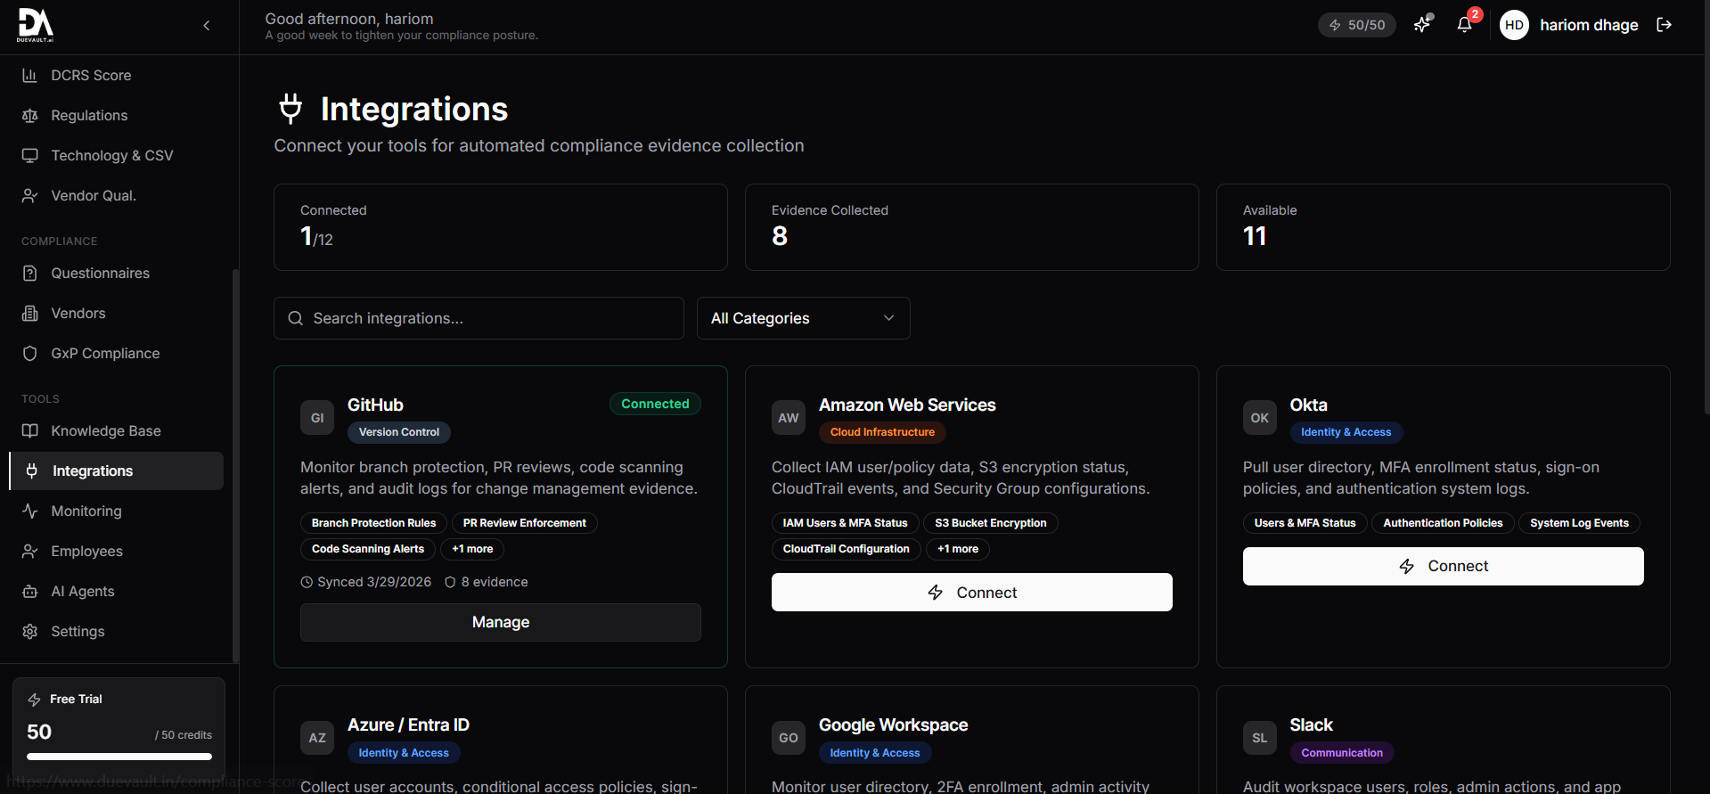Click the logout icon
This screenshot has width=1710, height=794.
point(1664,25)
